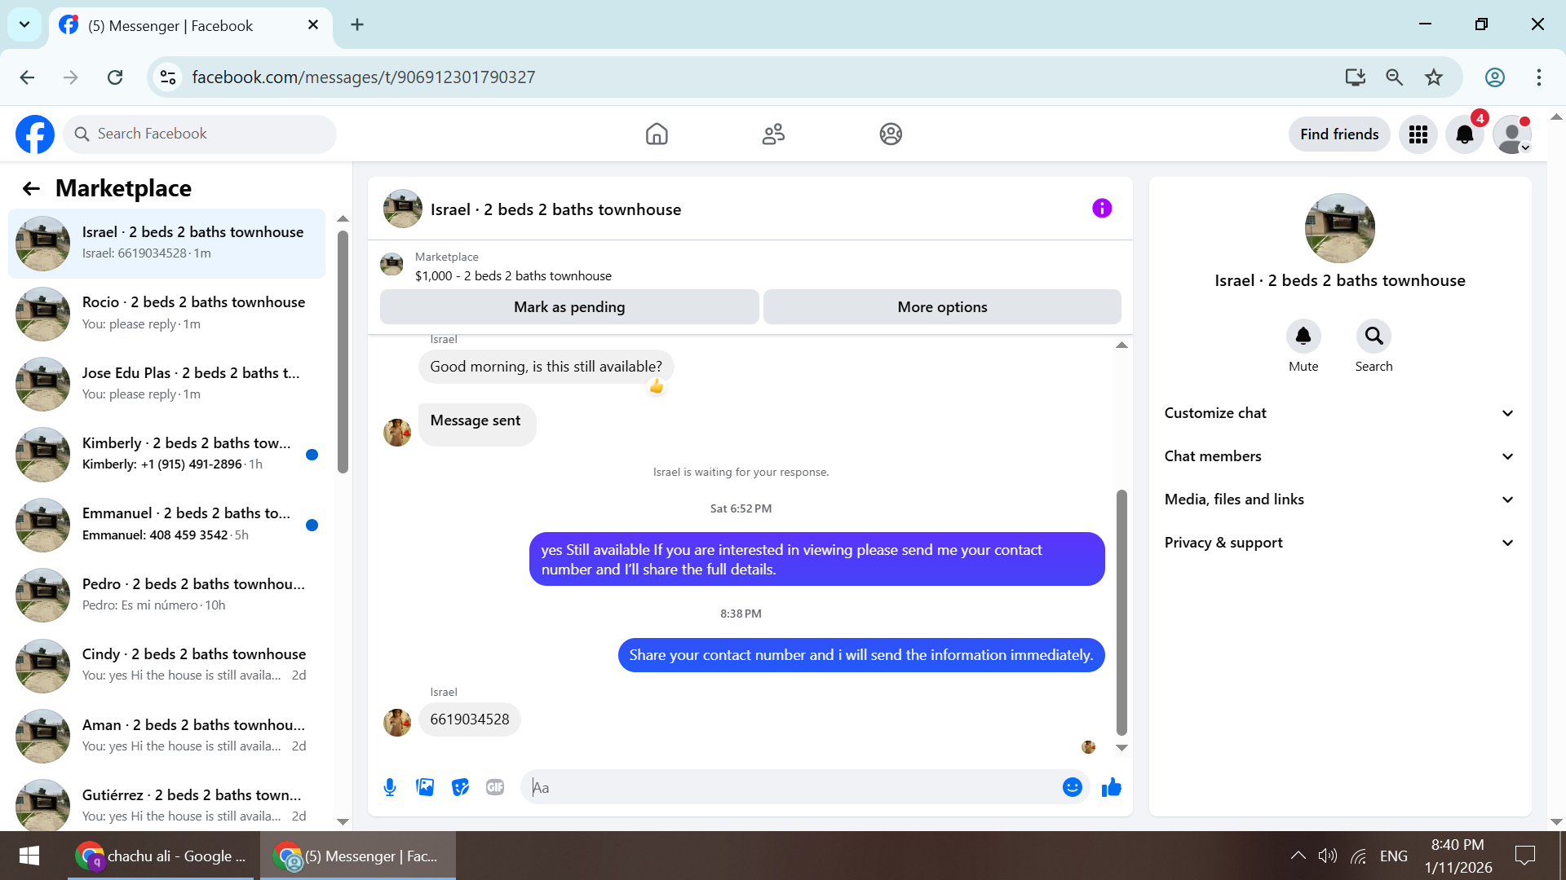Click the conversation list scrollbar
The height and width of the screenshot is (880, 1566).
pos(343,352)
